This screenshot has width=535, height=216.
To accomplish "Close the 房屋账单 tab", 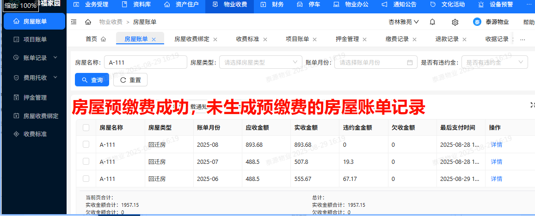I will pyautogui.click(x=154, y=40).
